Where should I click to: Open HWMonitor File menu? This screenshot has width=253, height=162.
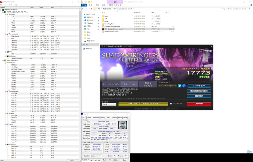[2, 5]
